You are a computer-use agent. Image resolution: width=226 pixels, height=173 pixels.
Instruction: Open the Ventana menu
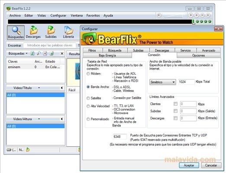click(x=77, y=16)
